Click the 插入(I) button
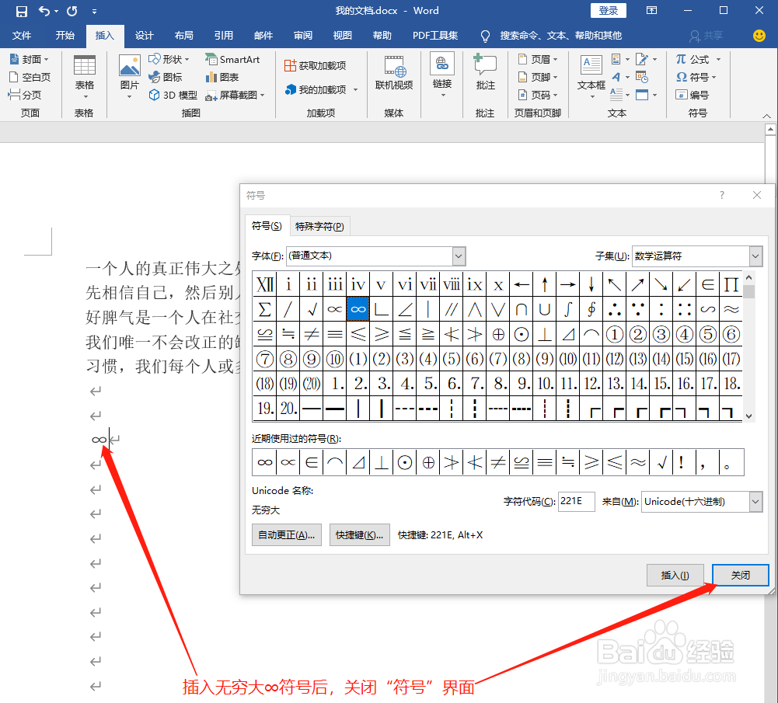Screen dimensions: 778x703 click(x=675, y=576)
